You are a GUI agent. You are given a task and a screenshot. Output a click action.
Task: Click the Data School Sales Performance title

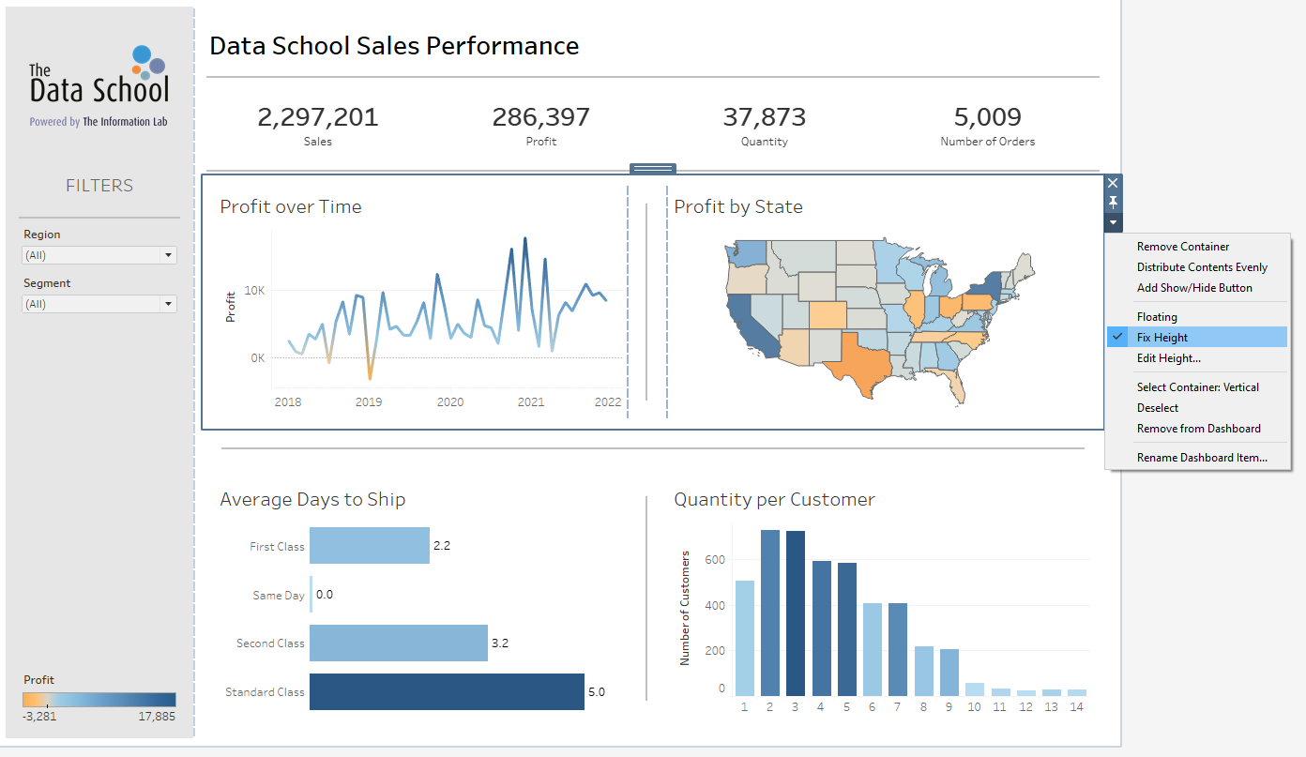click(394, 45)
